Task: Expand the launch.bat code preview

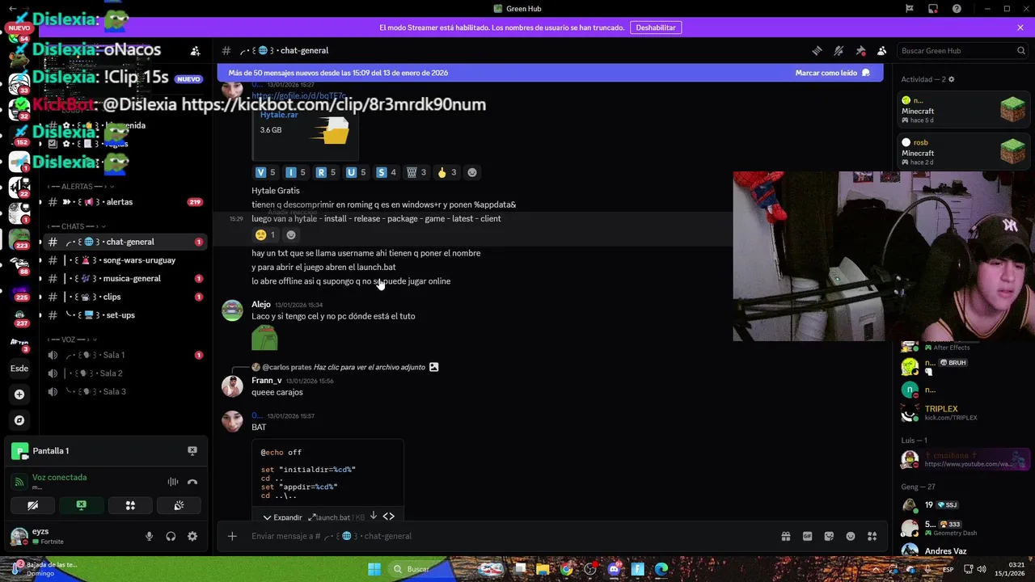Action: [282, 517]
